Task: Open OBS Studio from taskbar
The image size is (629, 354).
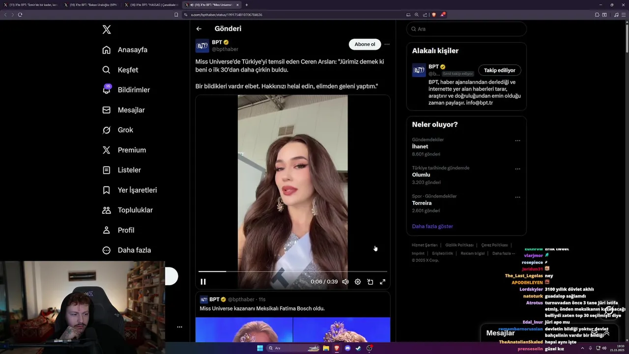Action: pyautogui.click(x=370, y=348)
